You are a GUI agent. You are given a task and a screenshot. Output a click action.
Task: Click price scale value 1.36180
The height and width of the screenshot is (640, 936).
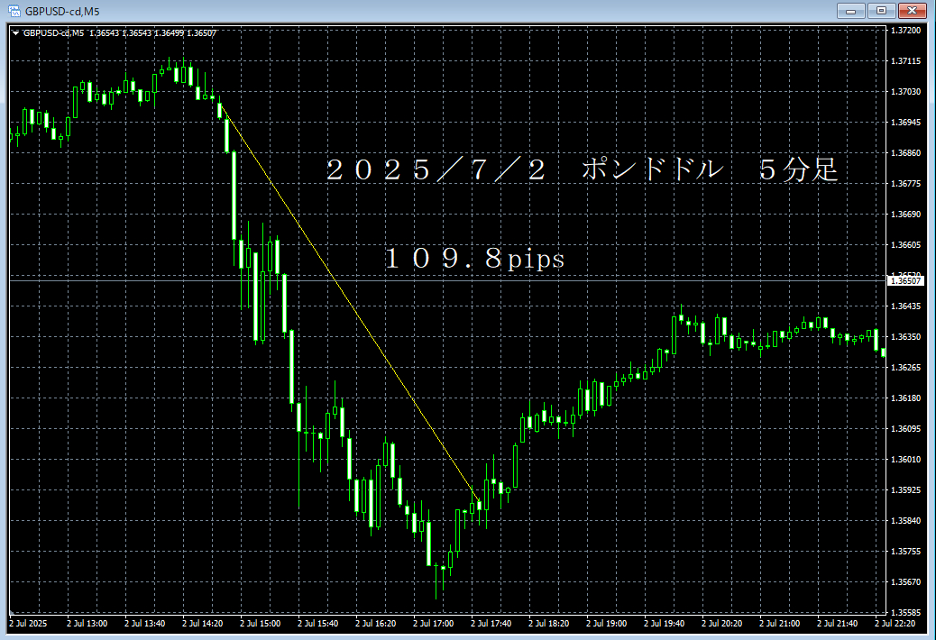pyautogui.click(x=905, y=398)
